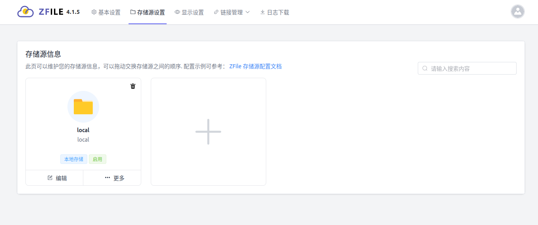The image size is (538, 225).
Task: Open ZFile 存储源配置文档 link
Action: click(256, 67)
